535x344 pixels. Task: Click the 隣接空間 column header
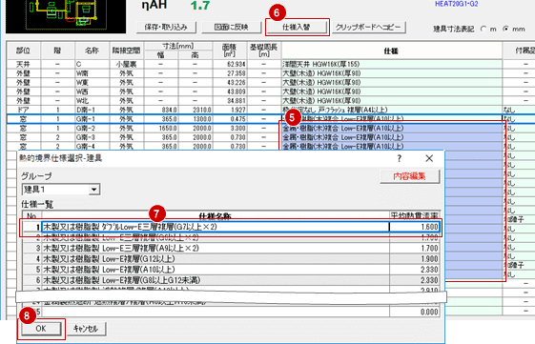tap(126, 51)
